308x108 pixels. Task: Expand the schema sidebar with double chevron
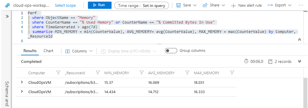7,16
